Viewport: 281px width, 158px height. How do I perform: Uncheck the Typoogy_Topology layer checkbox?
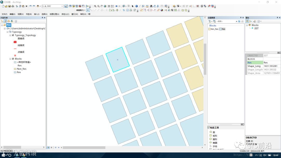13,35
